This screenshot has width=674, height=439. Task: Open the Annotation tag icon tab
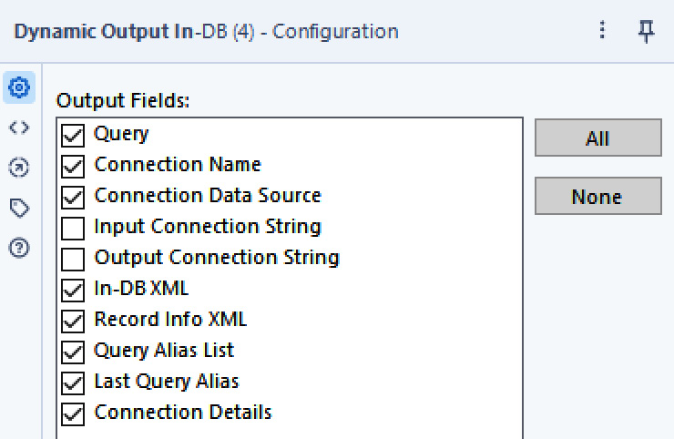(19, 208)
